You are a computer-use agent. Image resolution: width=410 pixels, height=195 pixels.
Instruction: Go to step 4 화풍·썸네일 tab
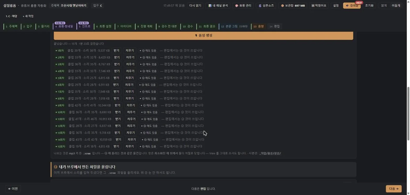(64, 26)
